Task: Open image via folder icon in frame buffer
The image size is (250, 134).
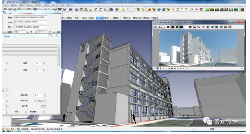Action: pos(199,27)
